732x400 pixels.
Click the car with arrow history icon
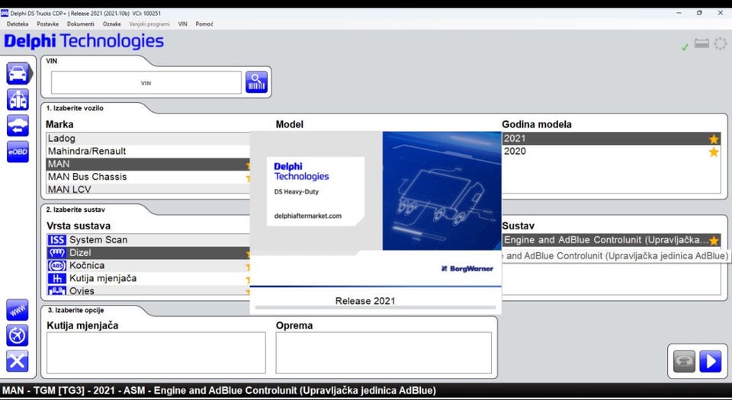click(x=18, y=126)
